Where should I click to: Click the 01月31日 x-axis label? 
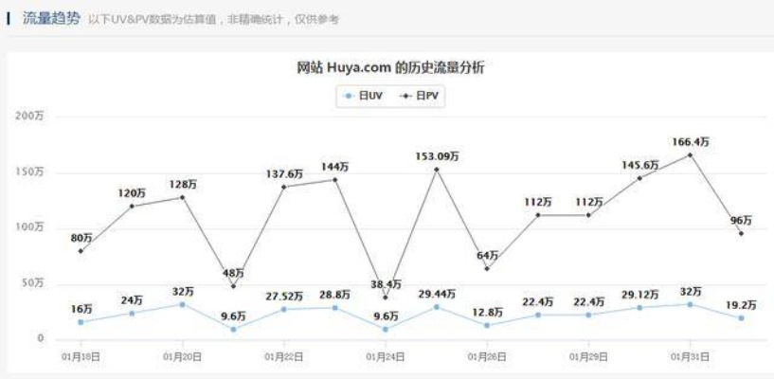(690, 357)
